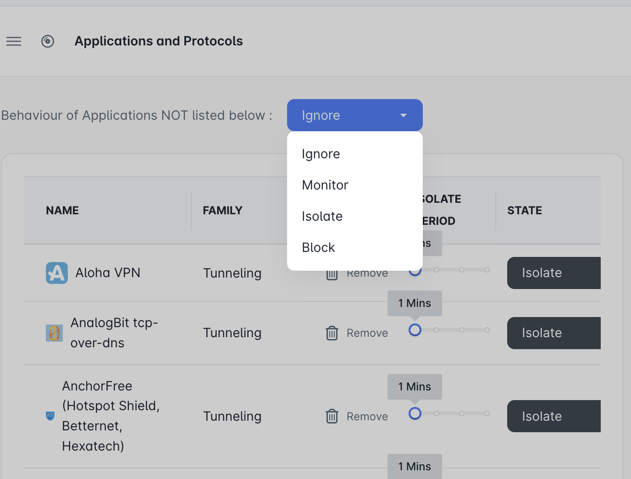631x479 pixels.
Task: Click the target icon beside page title
Action: (48, 41)
